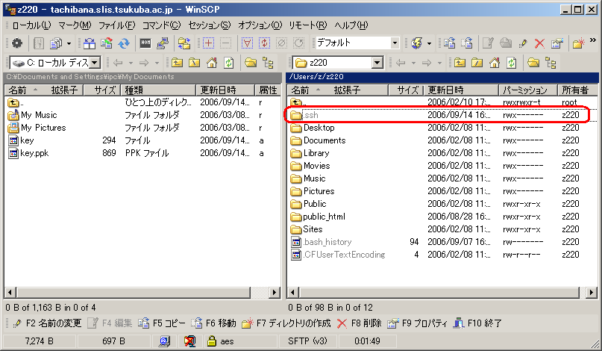Click the create directory icon in the top toolbar
The image size is (602, 351).
pos(578,43)
